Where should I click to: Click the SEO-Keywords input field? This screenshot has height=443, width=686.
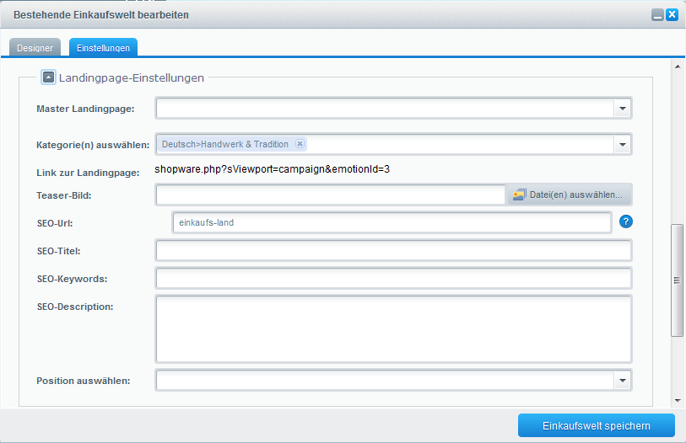click(393, 279)
